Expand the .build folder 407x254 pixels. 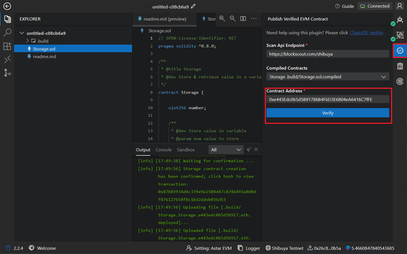point(28,41)
